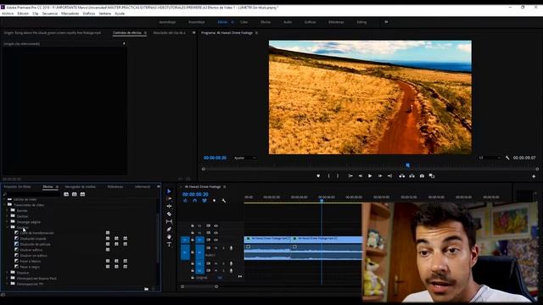Expand the Barrido transitions folder
This screenshot has width=543, height=305.
(x=8, y=211)
